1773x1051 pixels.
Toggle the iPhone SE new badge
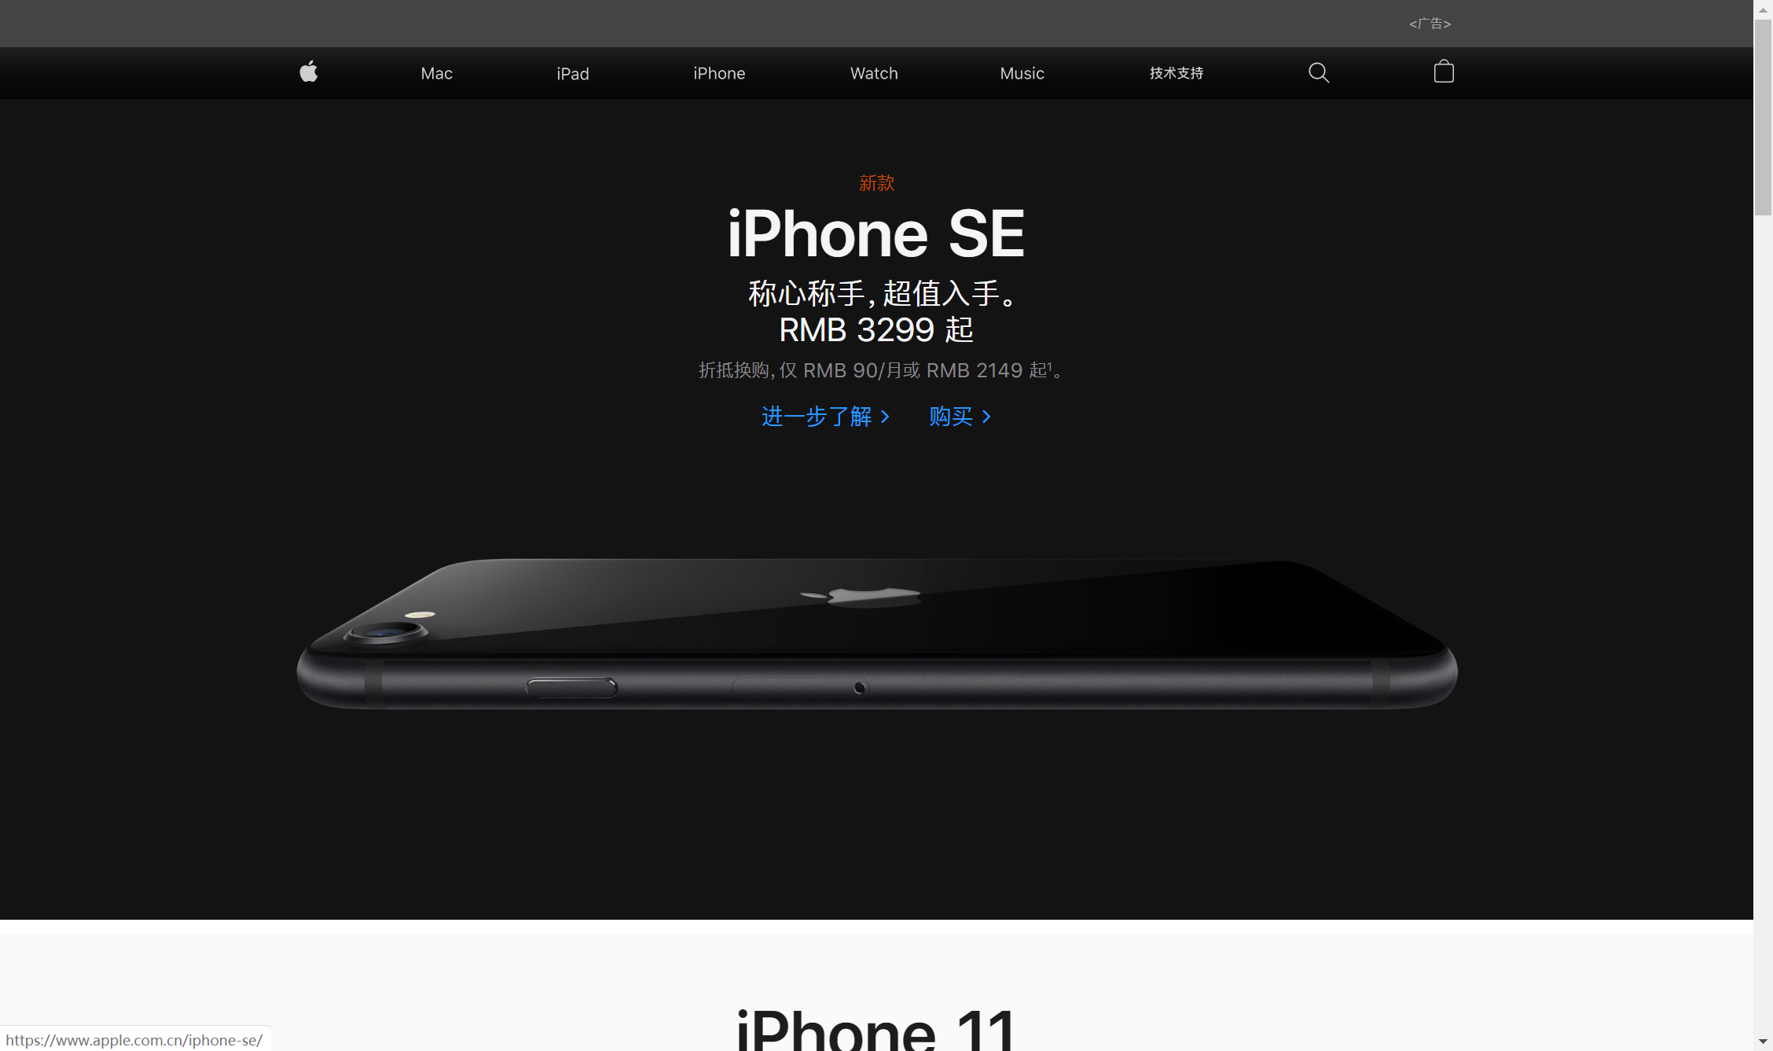pos(875,182)
